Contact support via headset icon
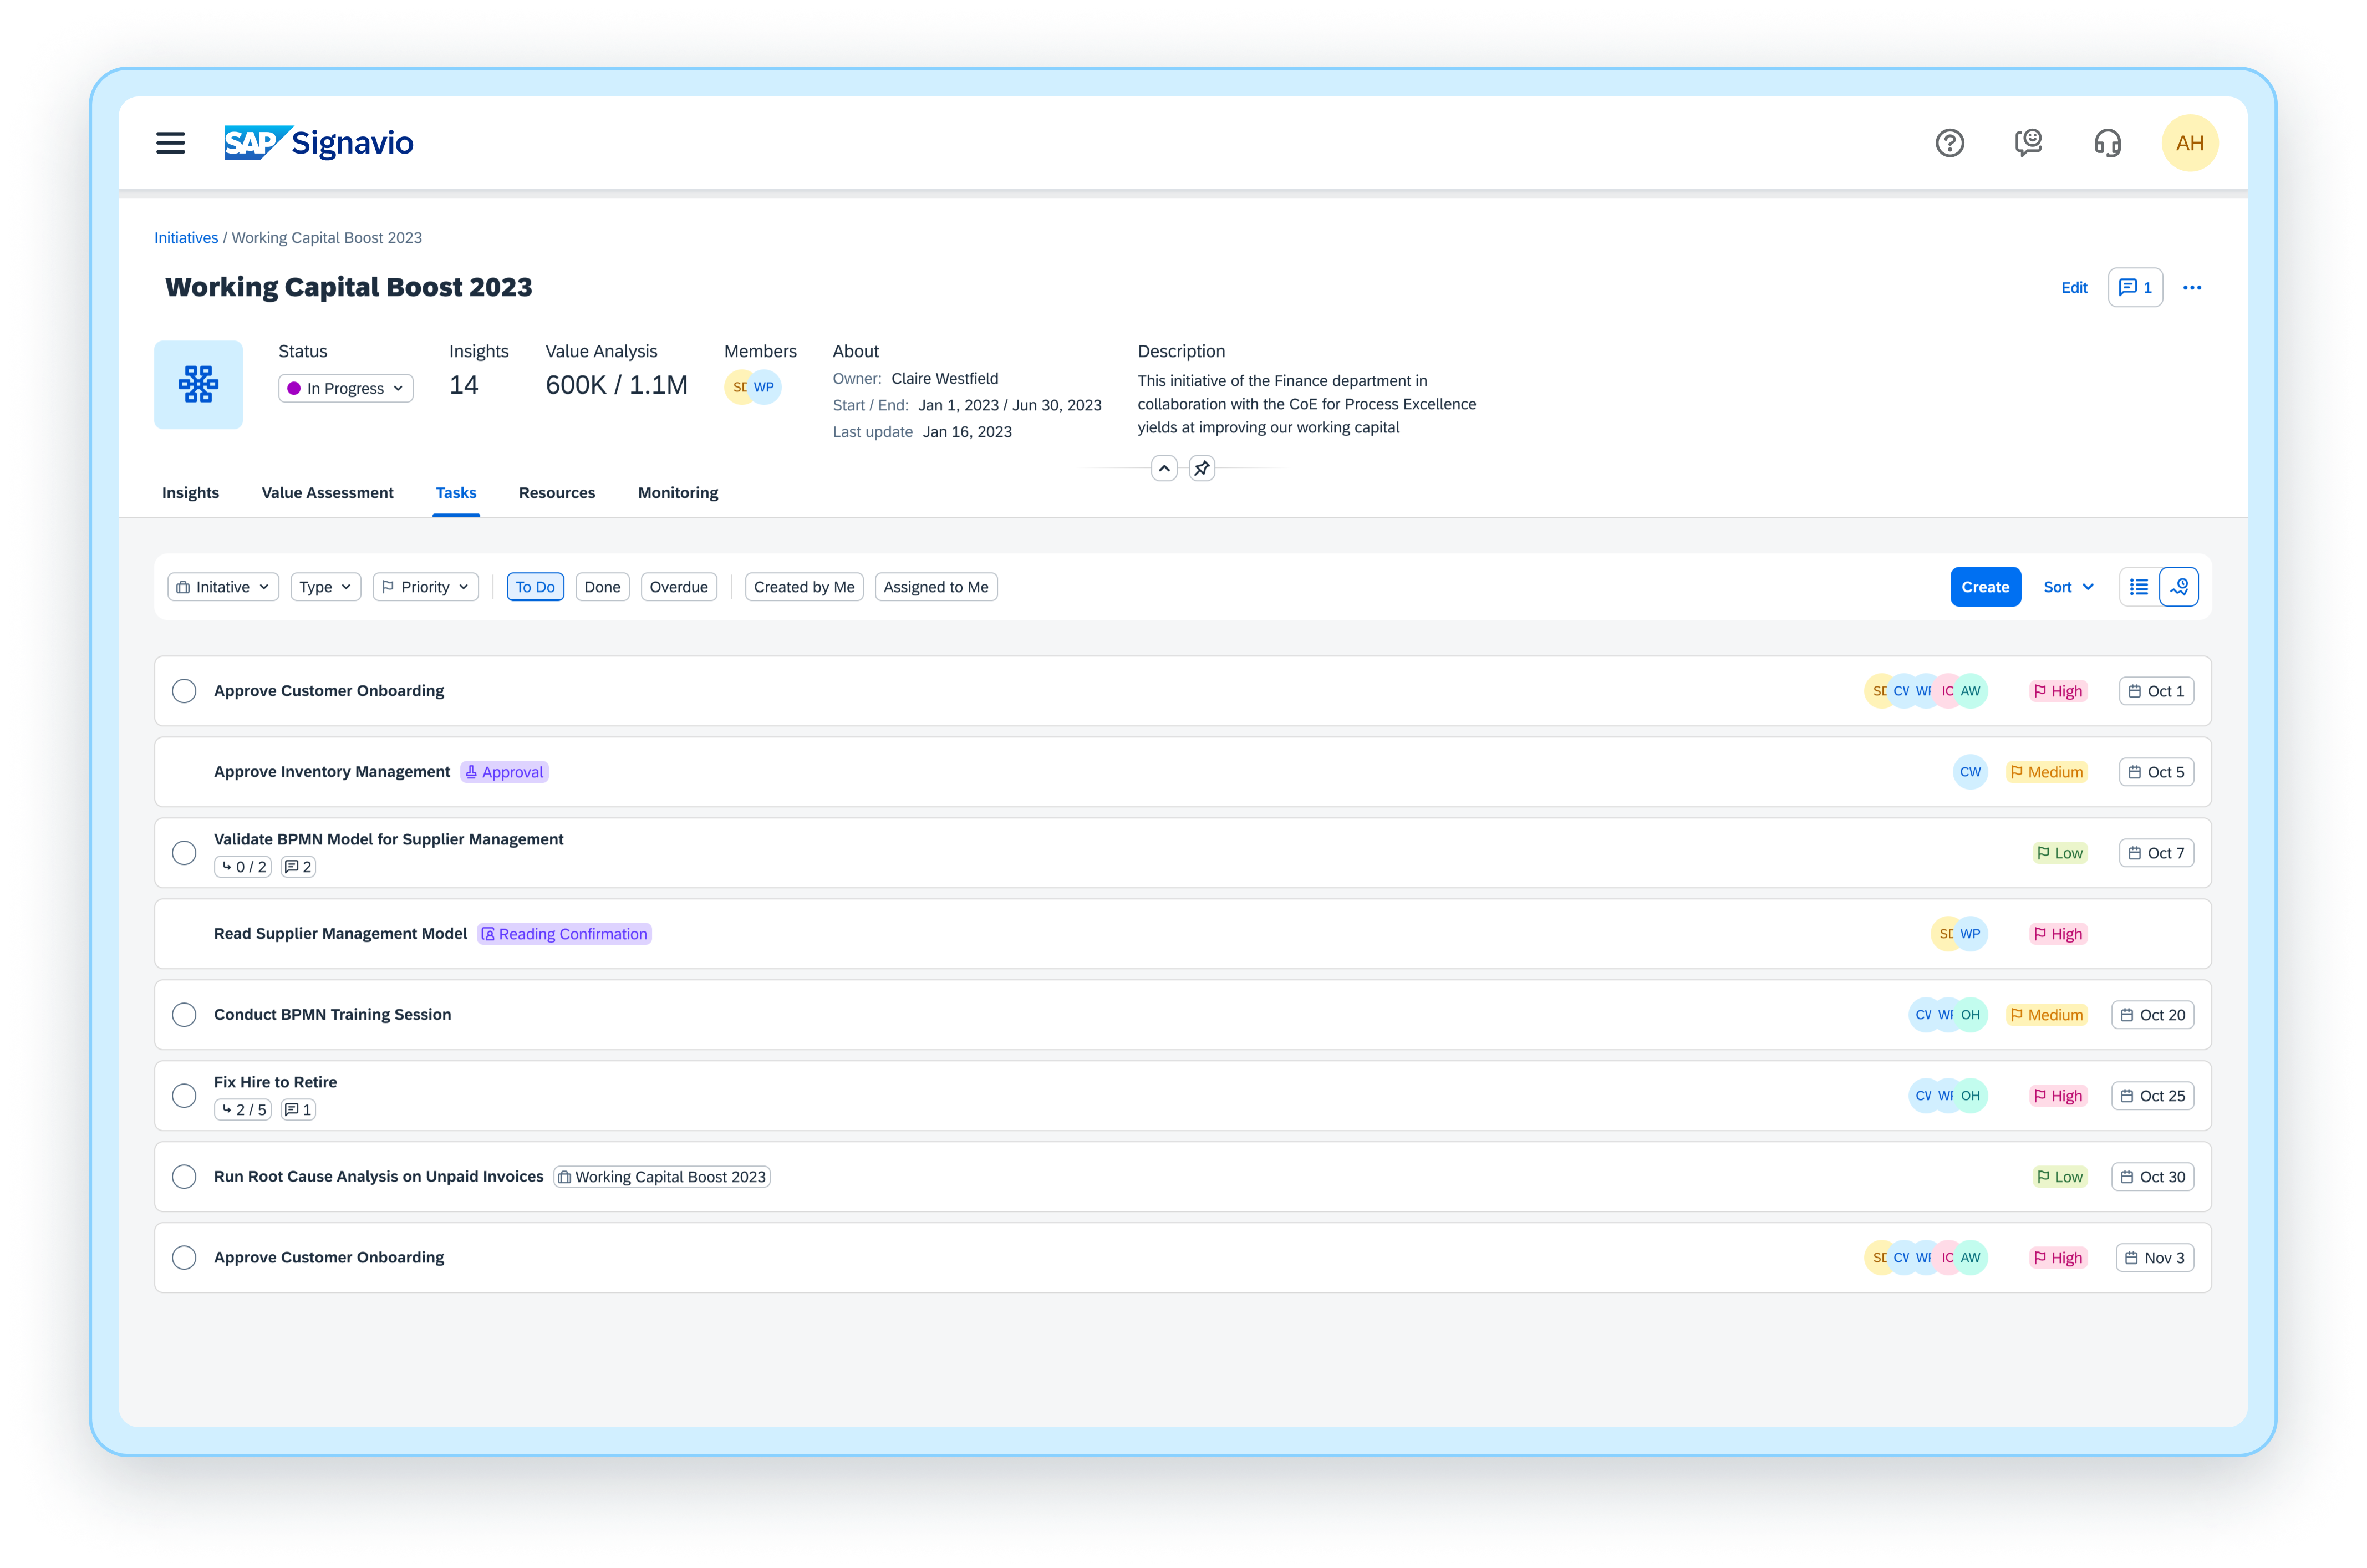The height and width of the screenshot is (1568, 2367). [x=2107, y=143]
